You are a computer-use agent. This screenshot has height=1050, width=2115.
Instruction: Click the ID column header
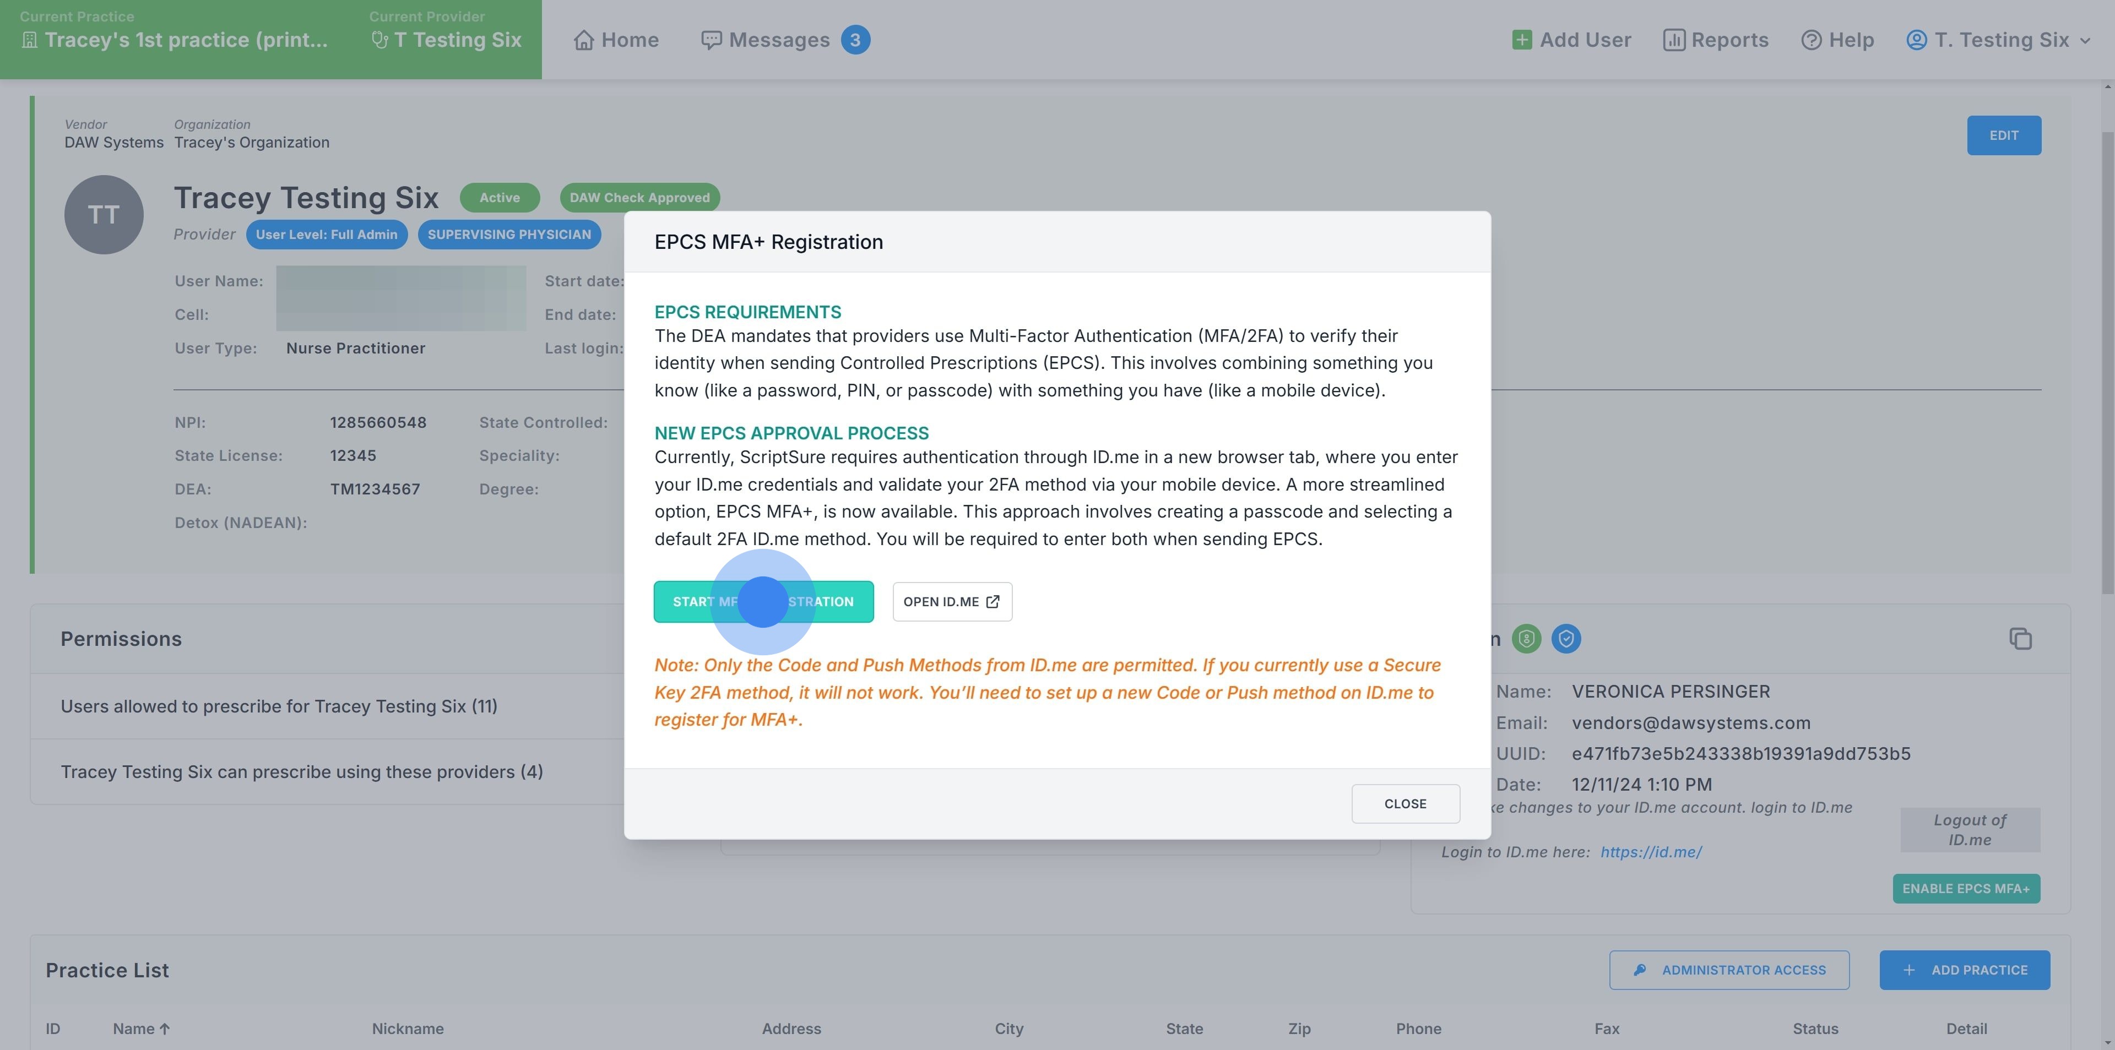click(x=52, y=1029)
